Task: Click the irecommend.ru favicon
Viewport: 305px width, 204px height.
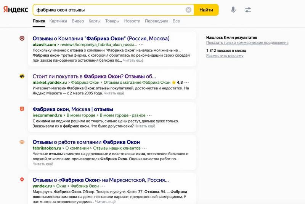Action: [22, 109]
